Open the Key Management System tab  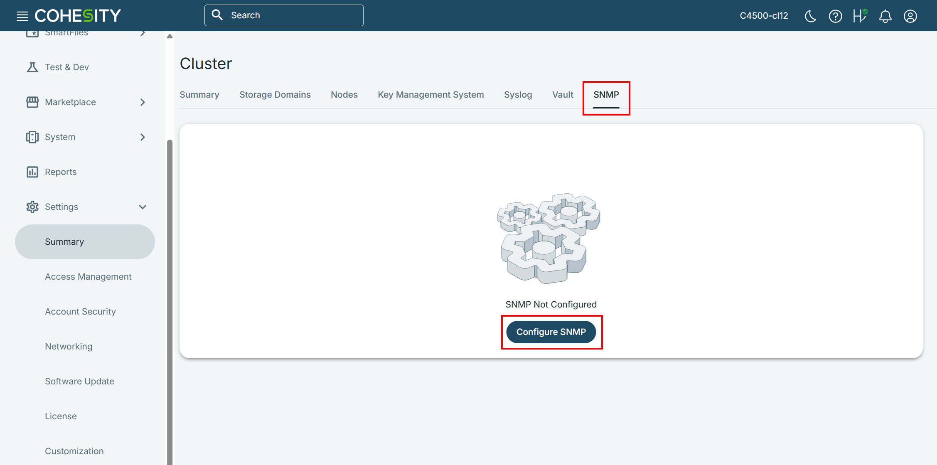pyautogui.click(x=430, y=94)
